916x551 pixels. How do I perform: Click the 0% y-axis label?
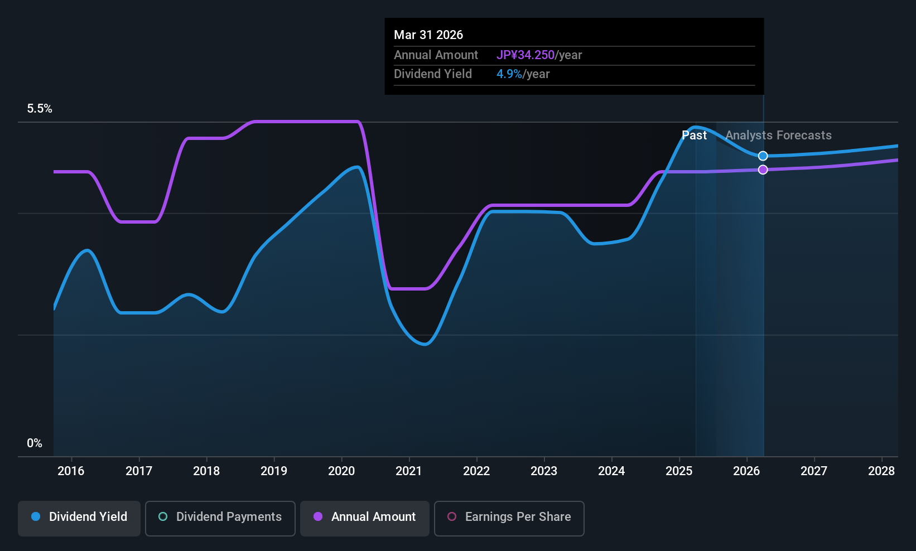click(35, 443)
